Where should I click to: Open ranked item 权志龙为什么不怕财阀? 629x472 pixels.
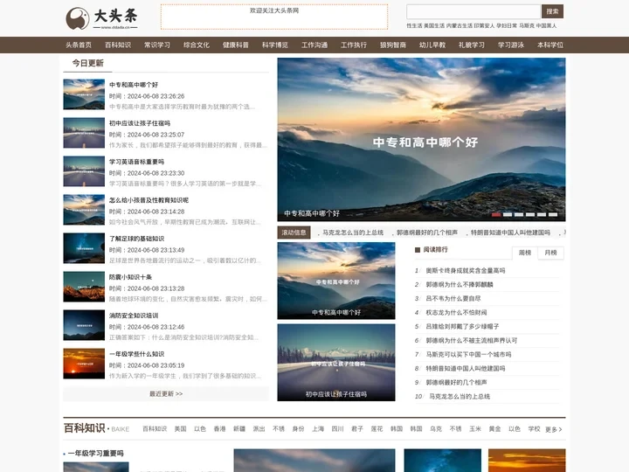pos(457,313)
